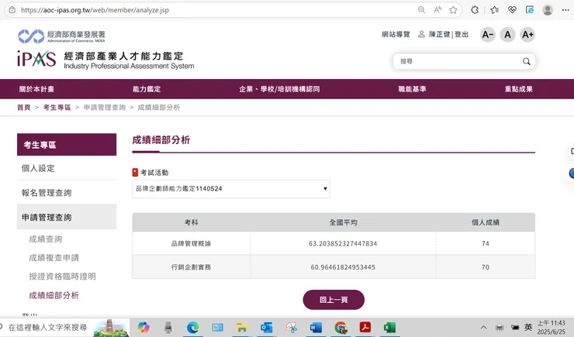
Task: Open Browser essentials heart icon
Action: click(x=512, y=10)
